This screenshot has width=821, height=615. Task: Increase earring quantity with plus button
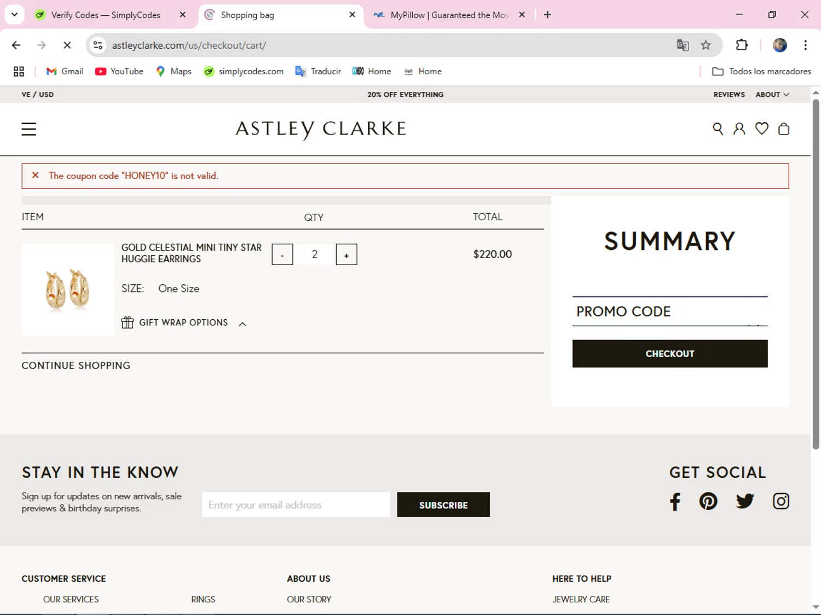click(x=346, y=255)
